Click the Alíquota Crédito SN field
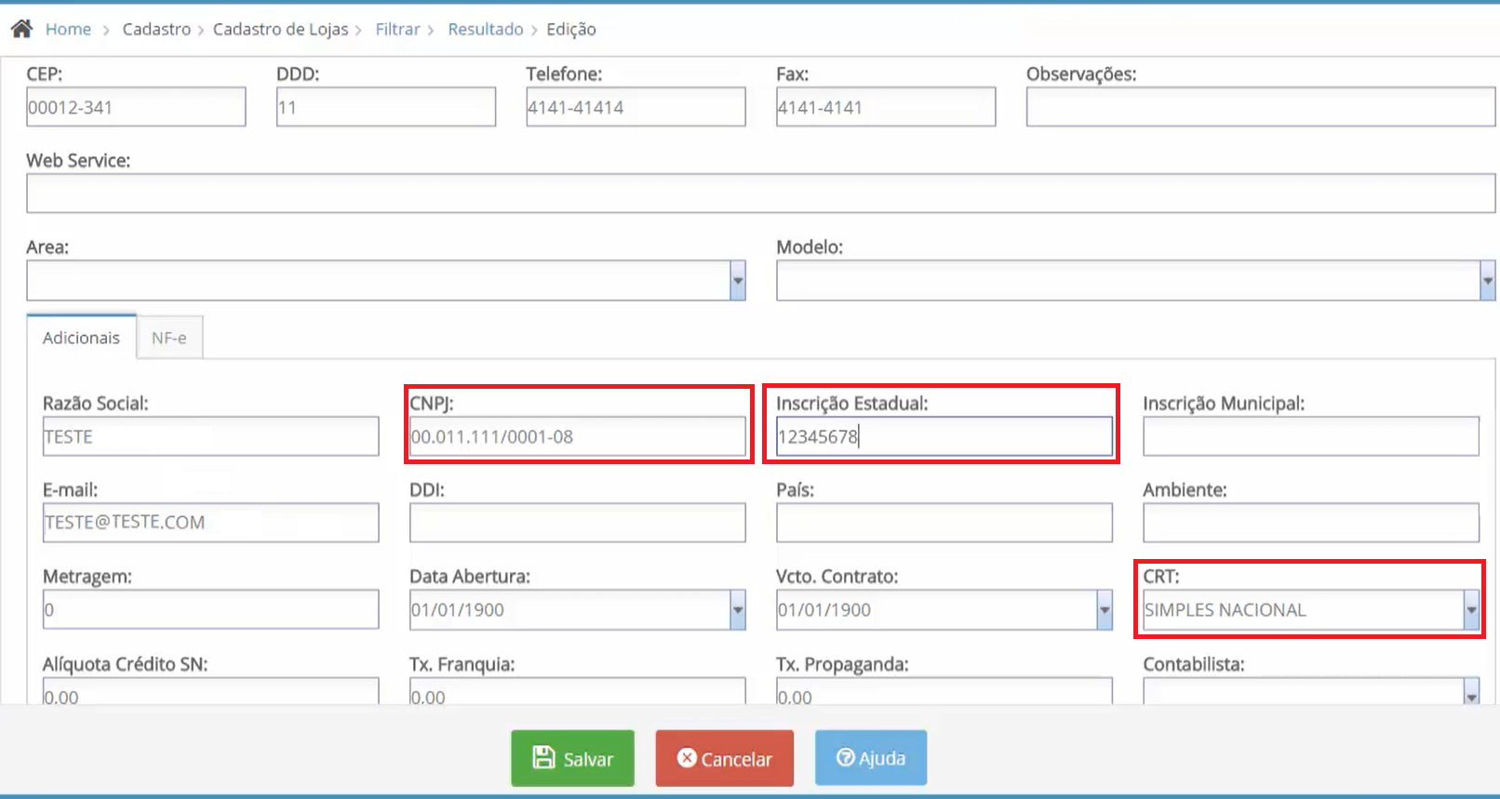 coord(210,692)
